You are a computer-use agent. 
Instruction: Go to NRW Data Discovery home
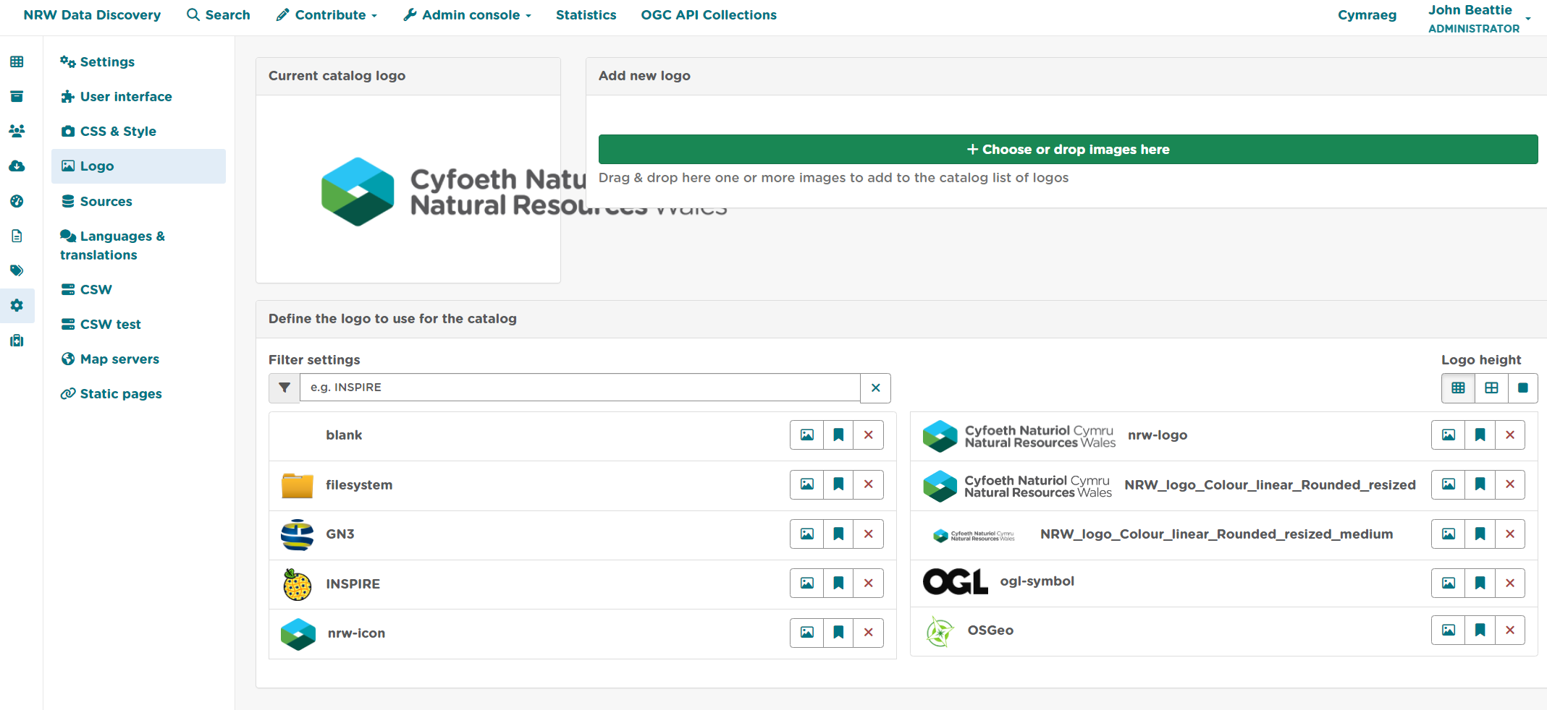tap(92, 14)
